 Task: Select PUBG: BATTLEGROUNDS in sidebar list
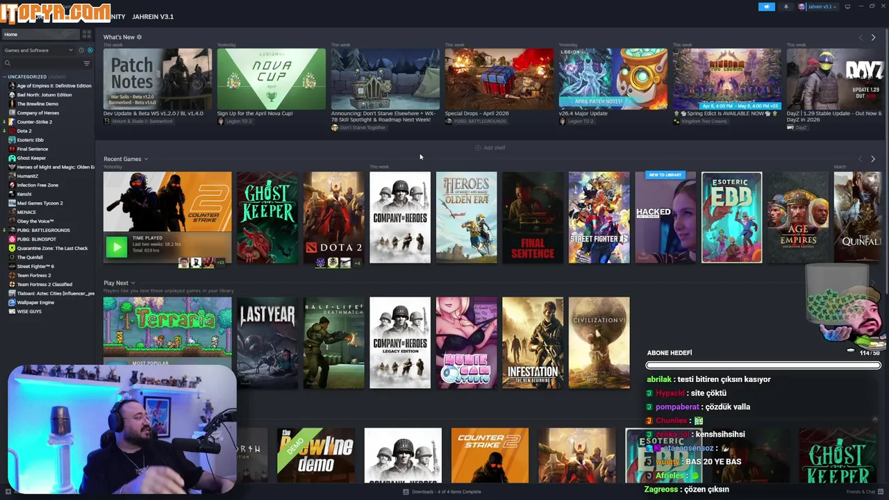43,230
